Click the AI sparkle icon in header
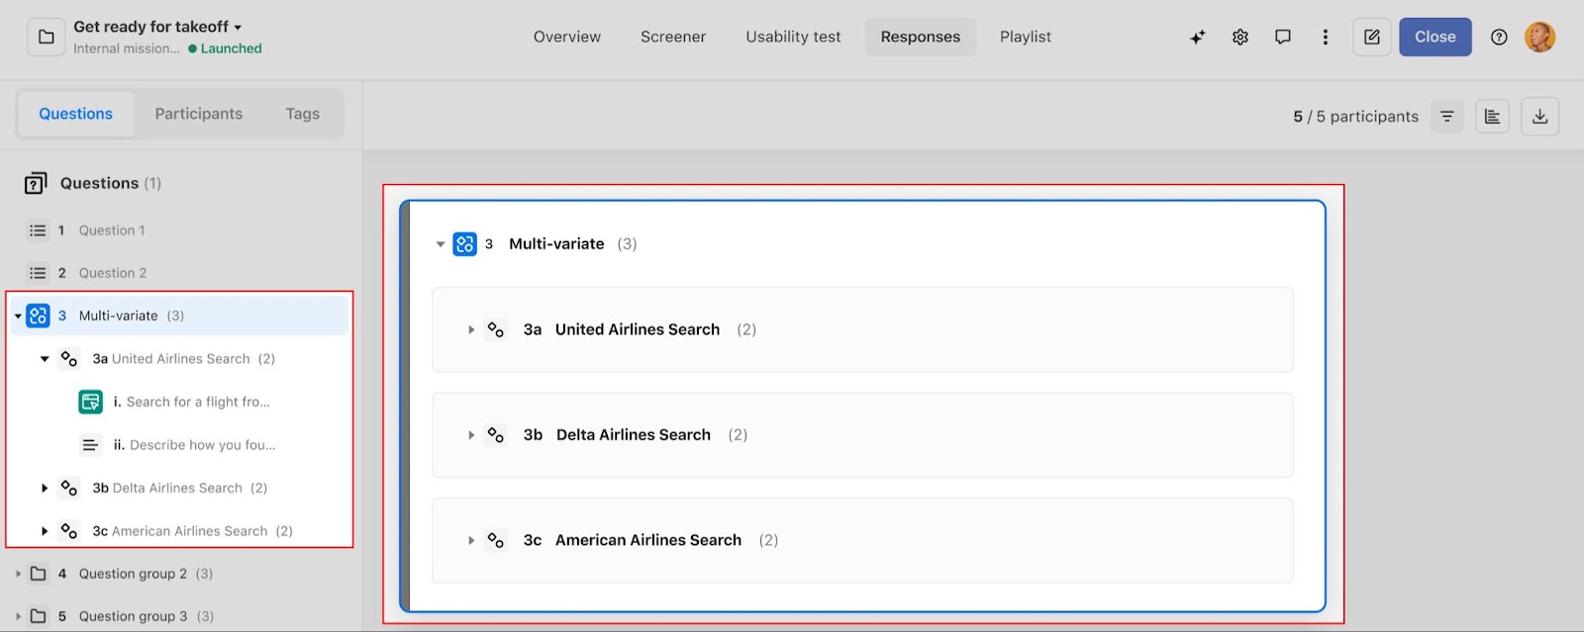 (1197, 37)
